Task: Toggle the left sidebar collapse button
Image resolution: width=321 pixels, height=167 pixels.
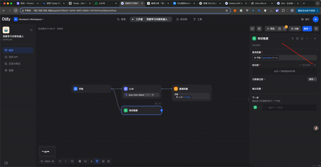Action: coord(6,163)
